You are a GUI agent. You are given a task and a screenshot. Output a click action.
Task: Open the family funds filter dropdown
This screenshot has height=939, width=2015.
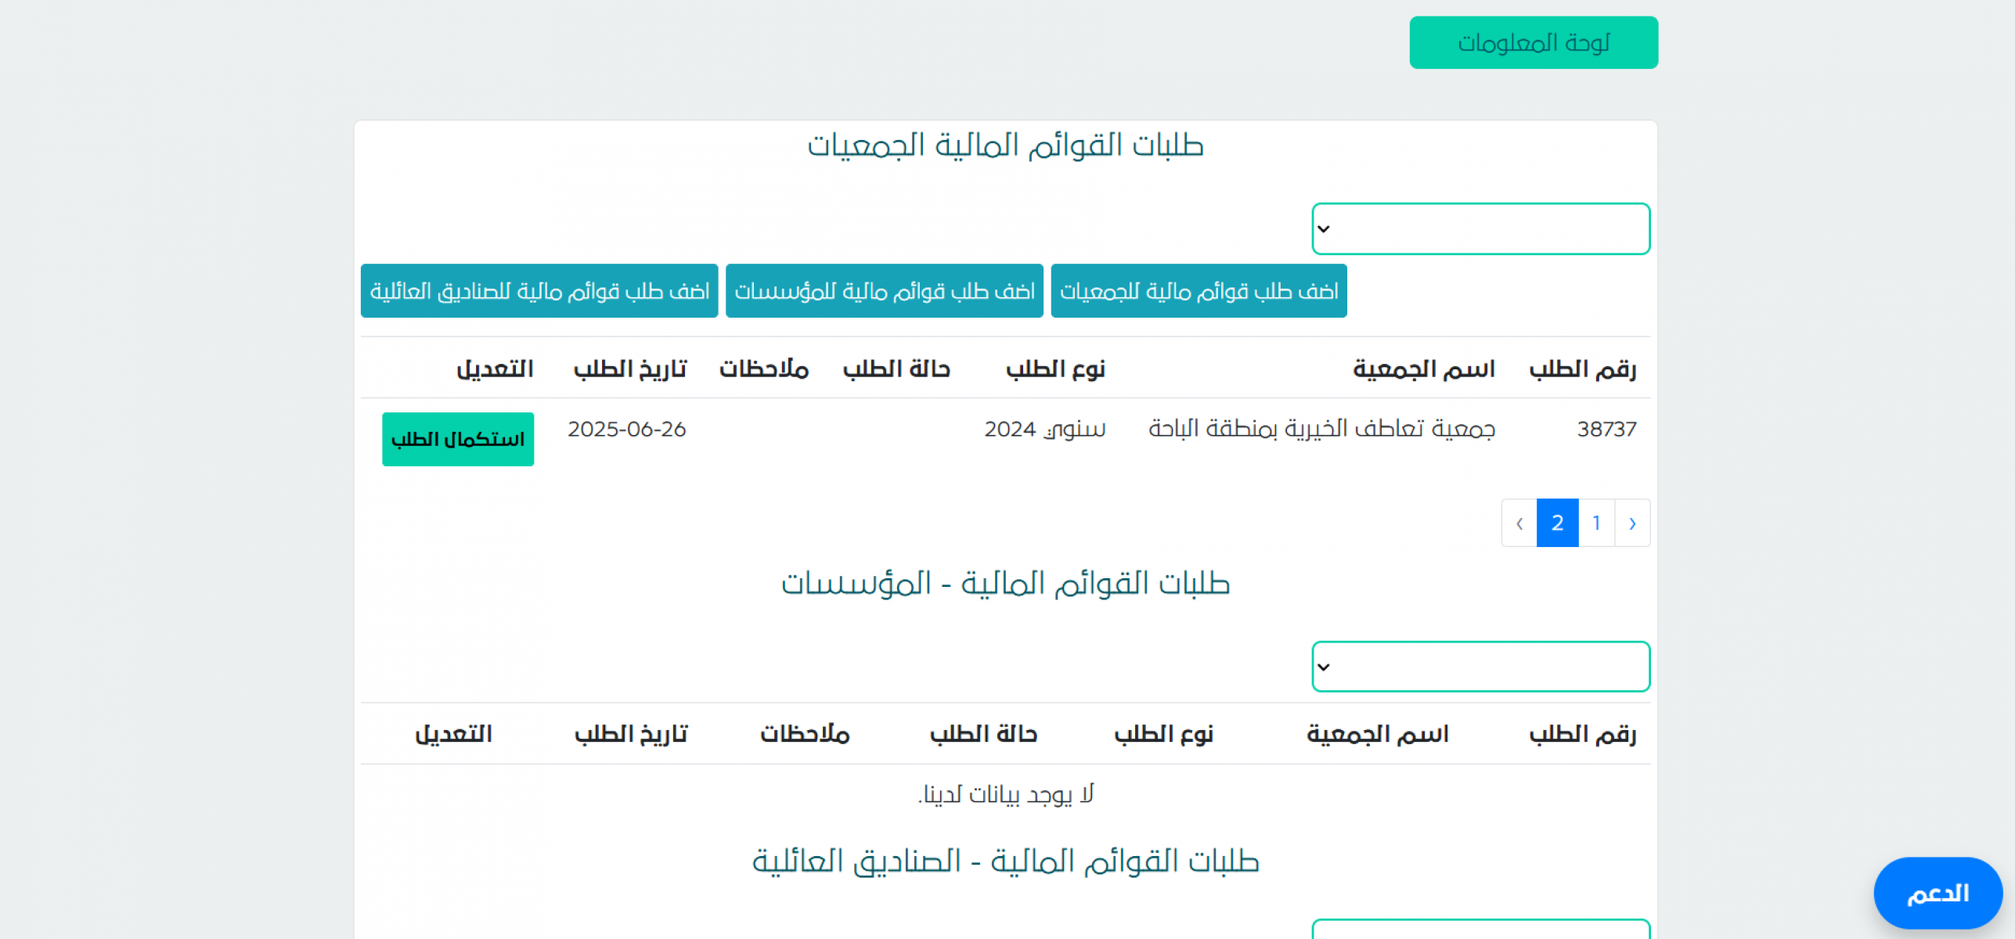[x=1480, y=930]
